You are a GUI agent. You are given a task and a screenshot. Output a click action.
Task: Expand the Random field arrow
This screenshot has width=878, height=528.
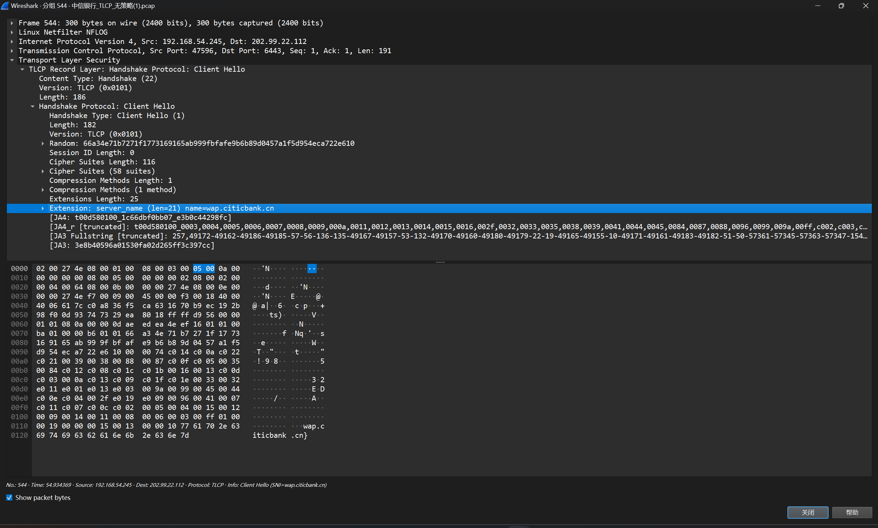pyautogui.click(x=43, y=143)
